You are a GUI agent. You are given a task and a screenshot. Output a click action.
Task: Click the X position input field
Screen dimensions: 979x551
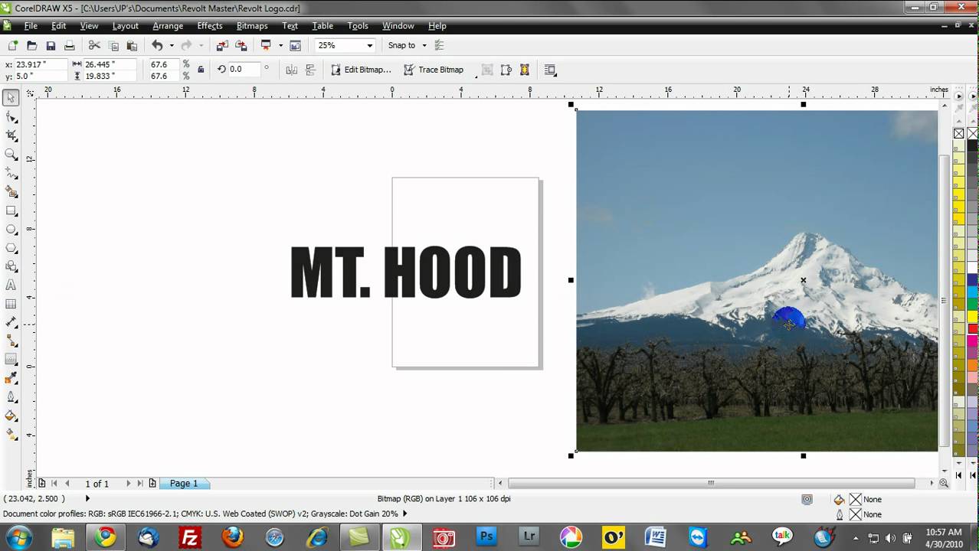pyautogui.click(x=39, y=65)
